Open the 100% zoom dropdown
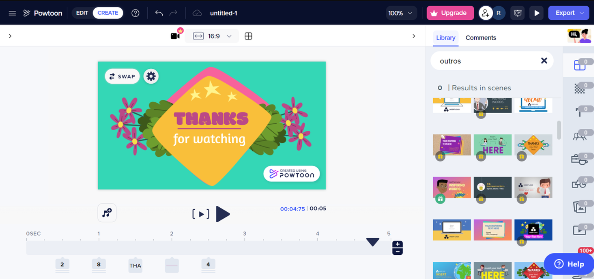 [x=400, y=13]
